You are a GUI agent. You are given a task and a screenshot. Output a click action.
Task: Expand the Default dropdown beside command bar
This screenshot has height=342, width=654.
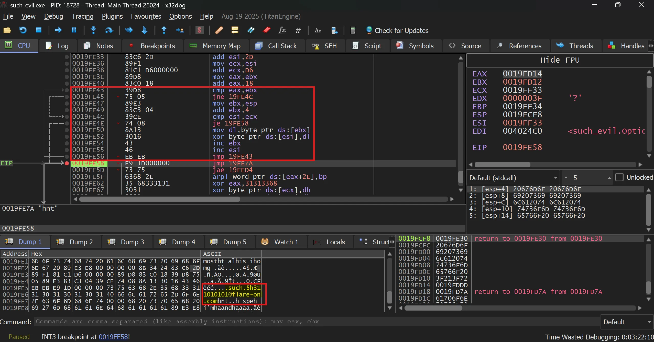(x=627, y=322)
